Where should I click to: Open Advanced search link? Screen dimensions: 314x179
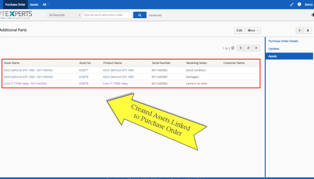[x=155, y=15]
